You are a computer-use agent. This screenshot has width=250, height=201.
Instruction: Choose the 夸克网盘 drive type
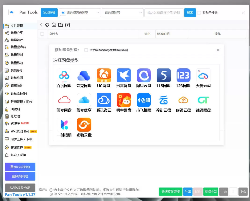pos(84,75)
